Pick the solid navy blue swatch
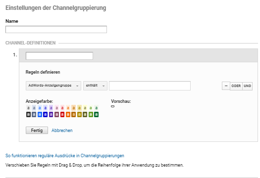This screenshot has height=178, width=260. point(45,114)
